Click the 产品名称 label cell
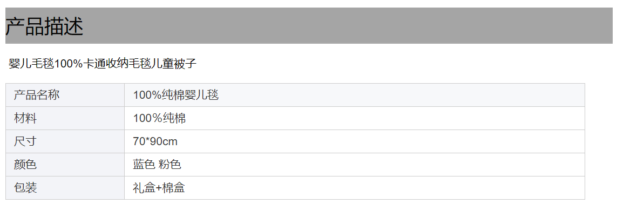Viewport: 637px width, 204px height. coord(65,95)
